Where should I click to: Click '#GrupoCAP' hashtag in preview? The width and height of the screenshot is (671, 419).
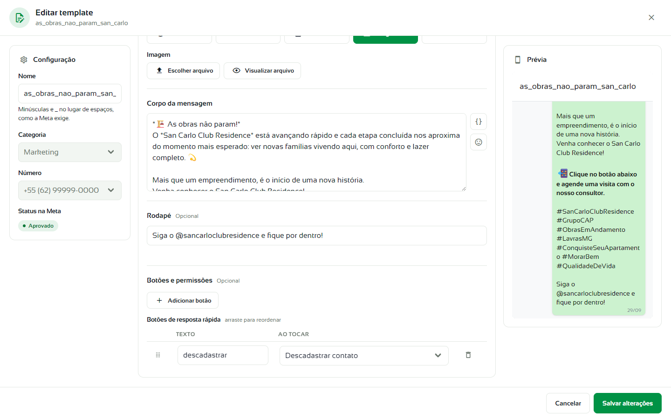pyautogui.click(x=575, y=221)
